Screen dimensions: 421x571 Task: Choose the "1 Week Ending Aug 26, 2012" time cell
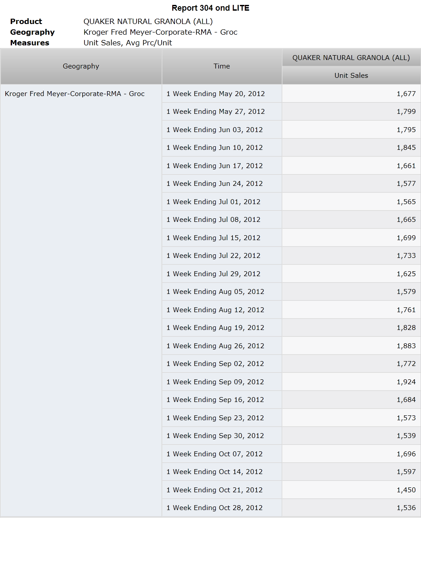(222, 346)
